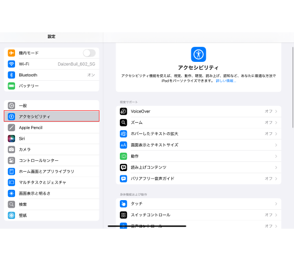
Task: Open Apple Pencil settings
Action: pos(52,128)
